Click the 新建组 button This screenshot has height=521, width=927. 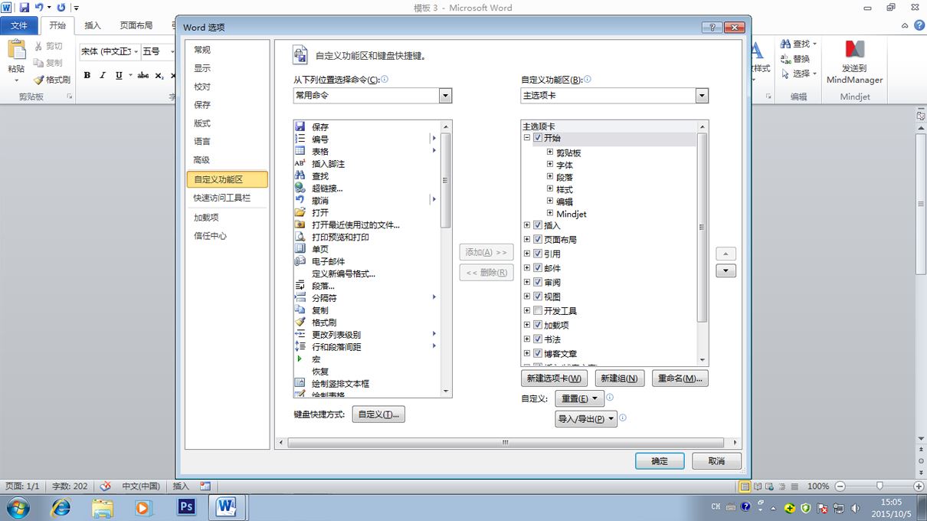coord(620,378)
